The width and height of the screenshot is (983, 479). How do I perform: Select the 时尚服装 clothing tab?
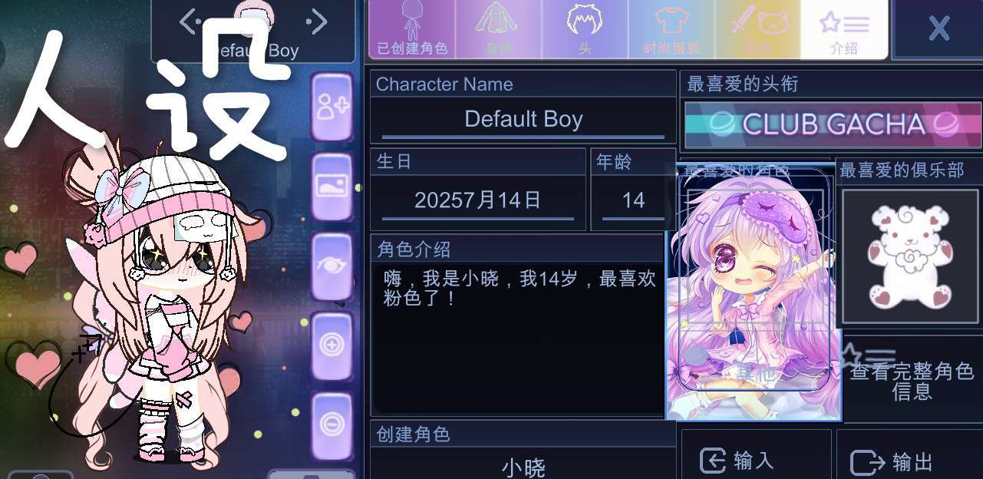click(x=671, y=29)
